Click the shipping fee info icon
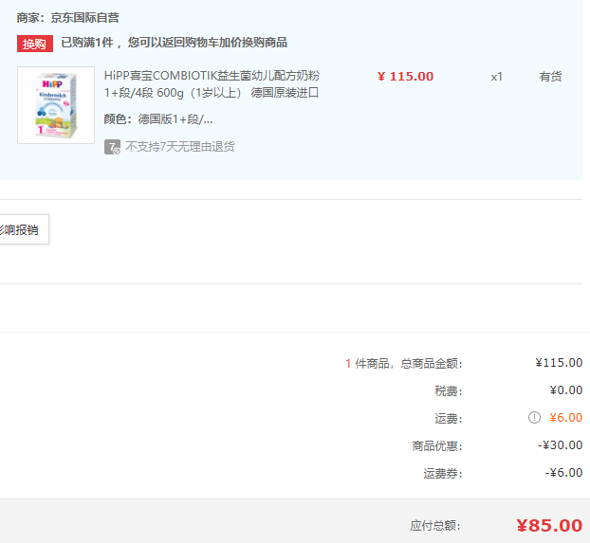 (x=534, y=417)
